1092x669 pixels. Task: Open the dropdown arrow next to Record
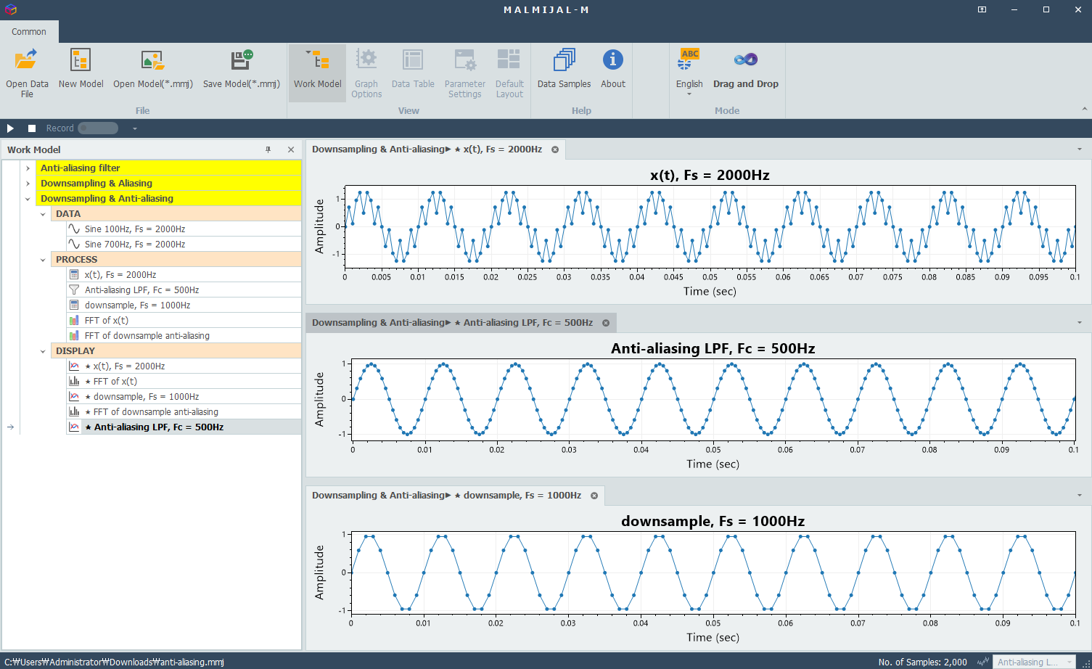point(135,128)
